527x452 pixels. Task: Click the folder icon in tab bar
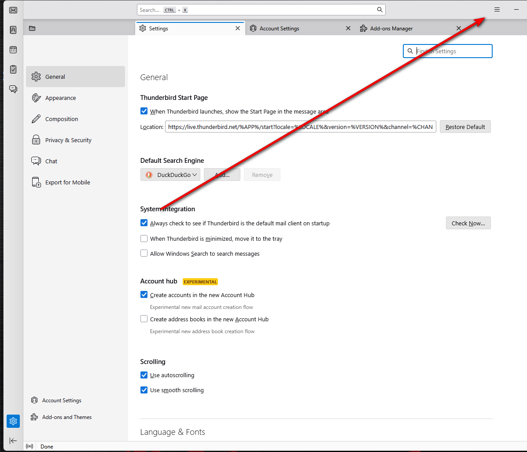(x=32, y=29)
